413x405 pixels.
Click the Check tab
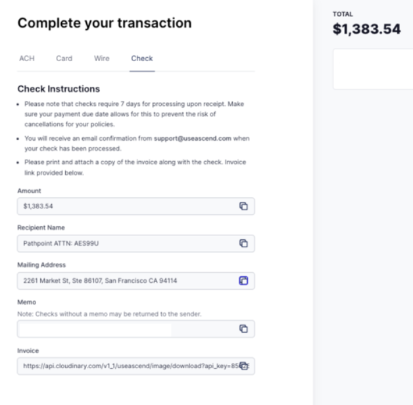(x=141, y=59)
